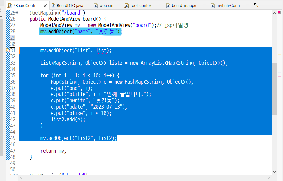This screenshot has width=283, height=181.
Task: Click the XML icon on the mybatisConfig tab
Action: [213, 6]
